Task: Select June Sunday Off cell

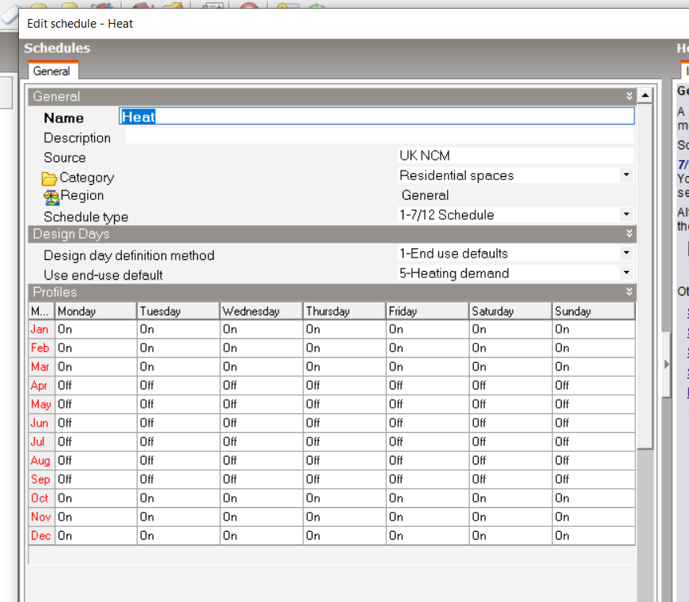Action: pos(593,423)
